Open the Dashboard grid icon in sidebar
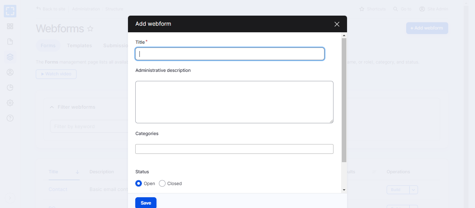The height and width of the screenshot is (208, 475). coord(10,26)
